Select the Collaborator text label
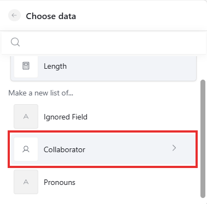The height and width of the screenshot is (204, 207). point(64,149)
